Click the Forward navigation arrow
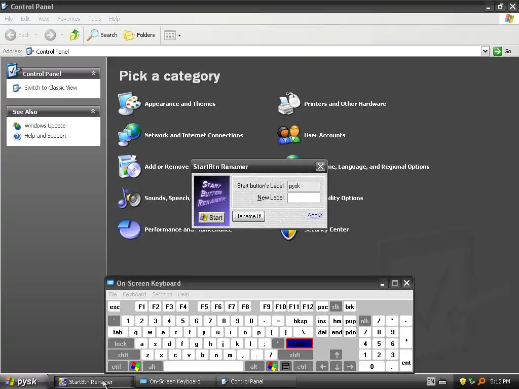This screenshot has height=389, width=519. pos(50,35)
